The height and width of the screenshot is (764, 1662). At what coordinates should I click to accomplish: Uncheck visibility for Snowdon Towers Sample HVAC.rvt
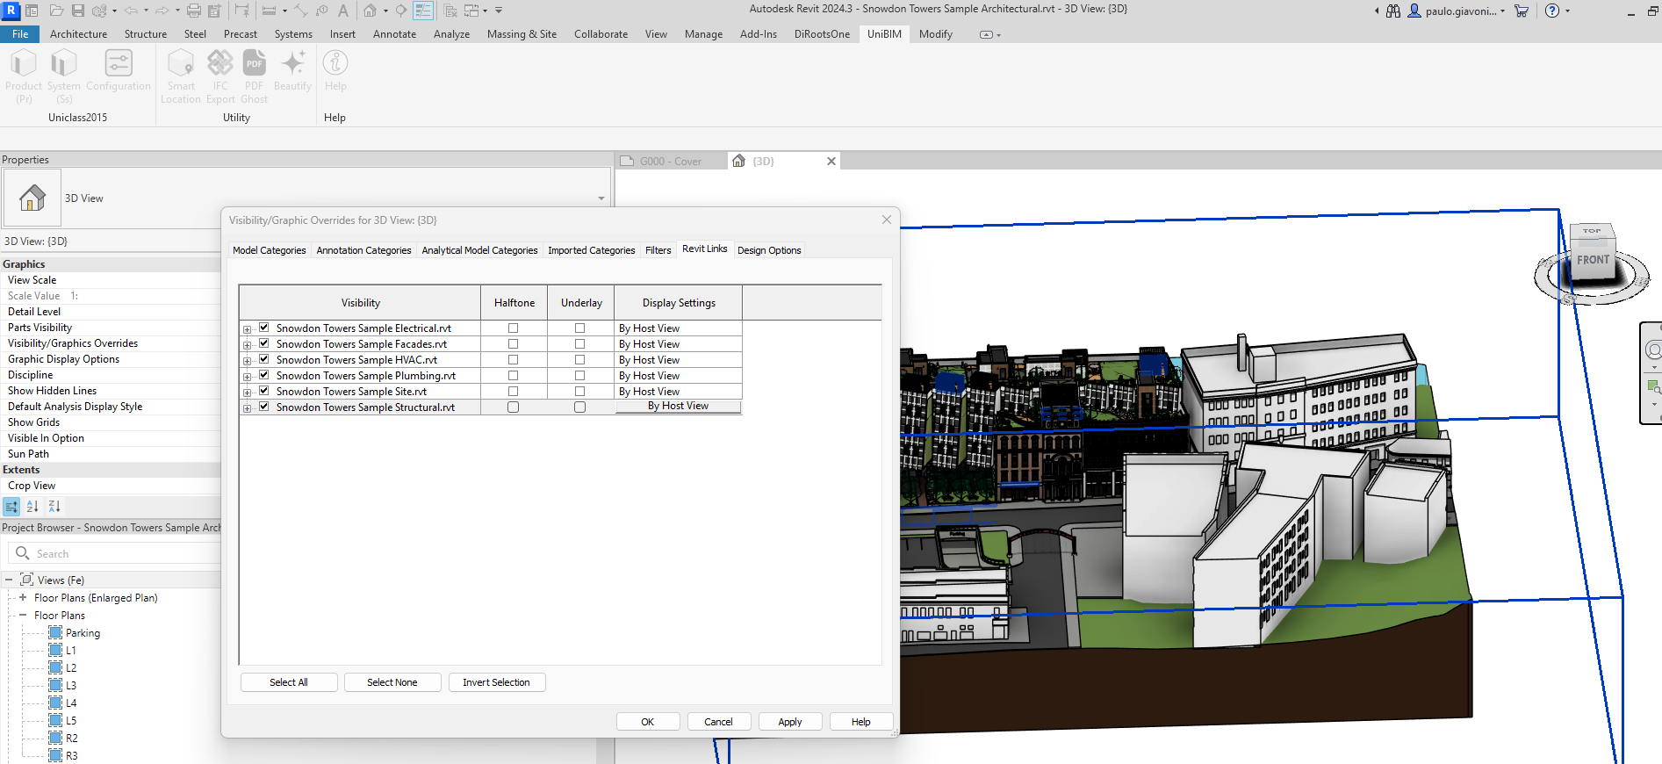tap(263, 359)
